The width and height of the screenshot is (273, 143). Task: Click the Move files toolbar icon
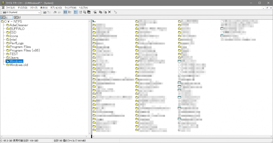pyautogui.click(x=105, y=12)
